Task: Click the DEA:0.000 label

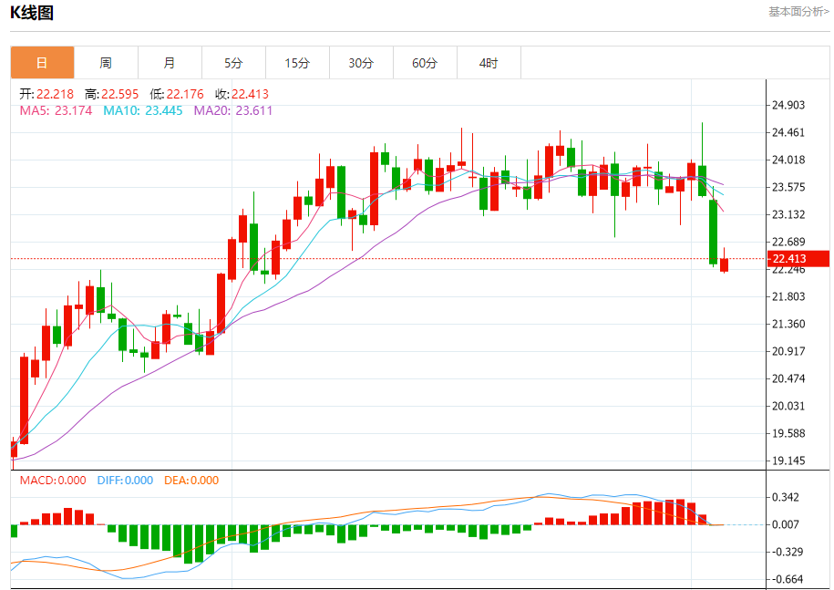Action: pos(191,481)
